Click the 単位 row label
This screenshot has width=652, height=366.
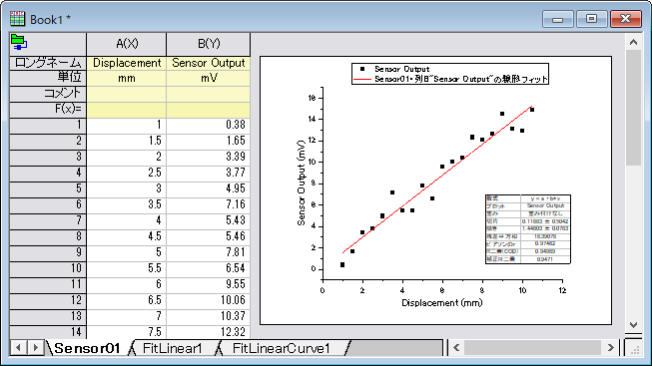click(48, 78)
